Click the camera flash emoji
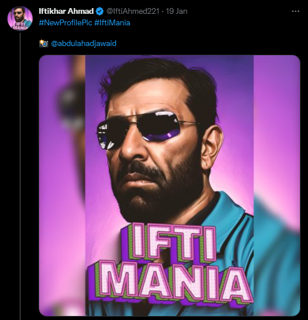Viewport: 308px width, 320px height. tap(44, 44)
